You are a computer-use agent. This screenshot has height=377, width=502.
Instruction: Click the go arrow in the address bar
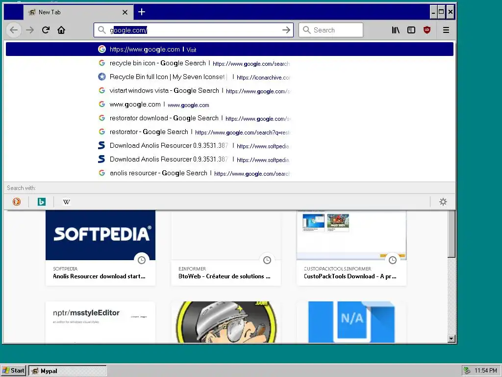[x=286, y=30]
